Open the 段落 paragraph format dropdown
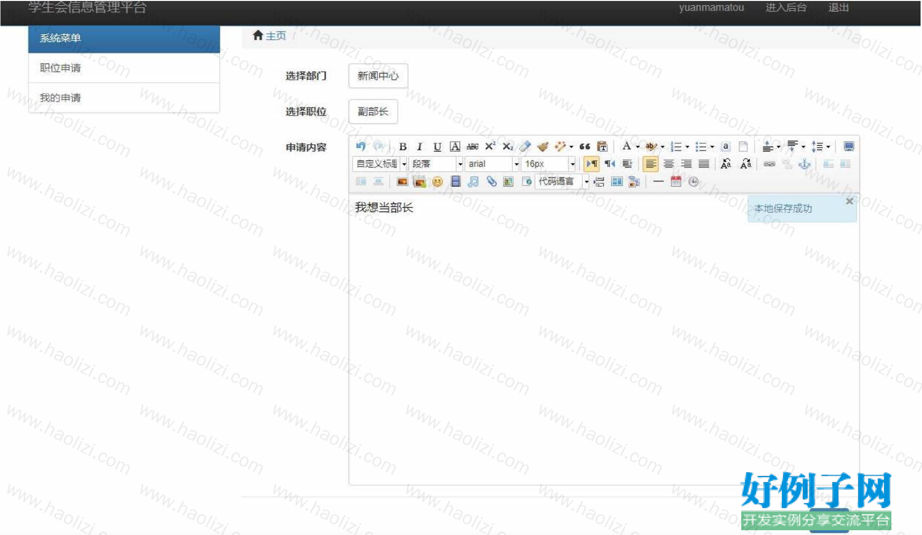 (x=436, y=164)
